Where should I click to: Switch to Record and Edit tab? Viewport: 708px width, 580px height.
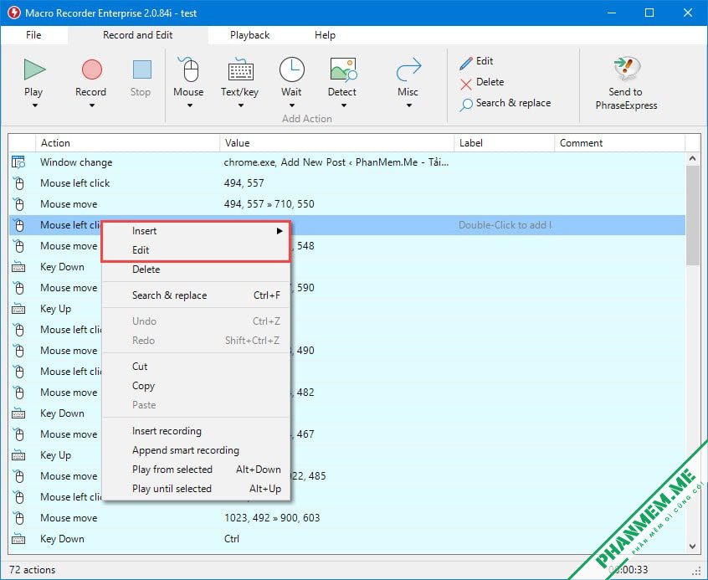click(x=138, y=35)
